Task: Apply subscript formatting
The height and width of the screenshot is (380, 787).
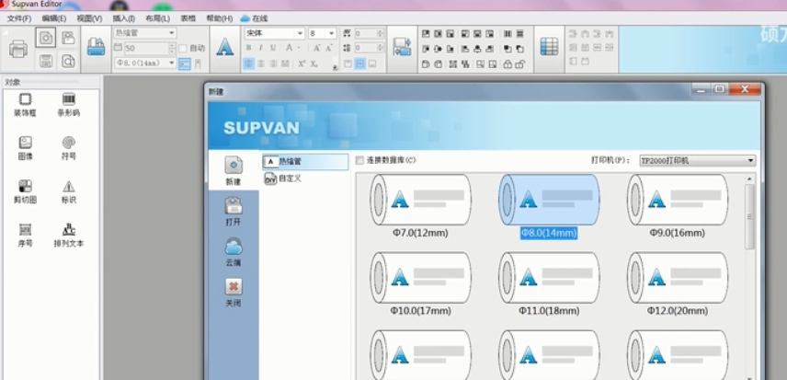Action: point(314,63)
